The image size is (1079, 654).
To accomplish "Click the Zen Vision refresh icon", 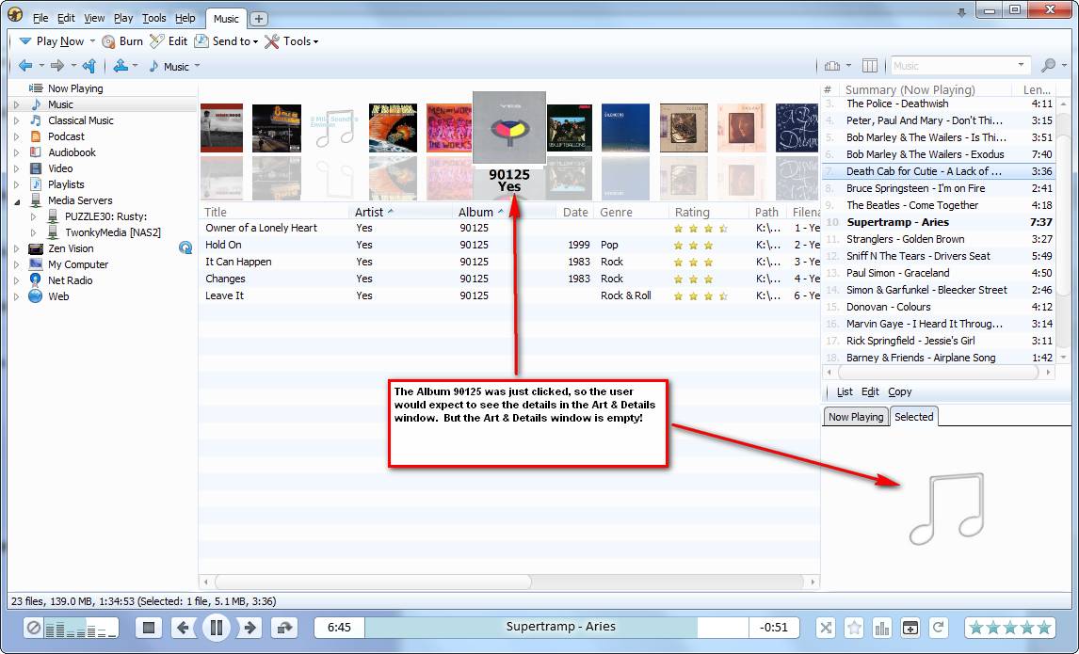I will [x=185, y=248].
